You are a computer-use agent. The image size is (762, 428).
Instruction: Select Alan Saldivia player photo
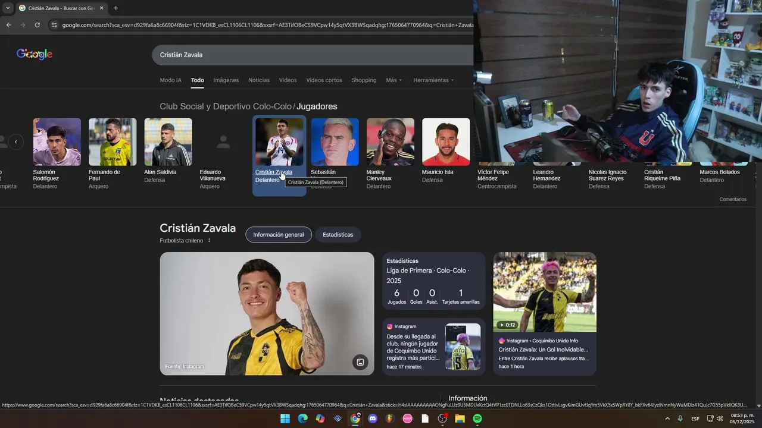(168, 141)
